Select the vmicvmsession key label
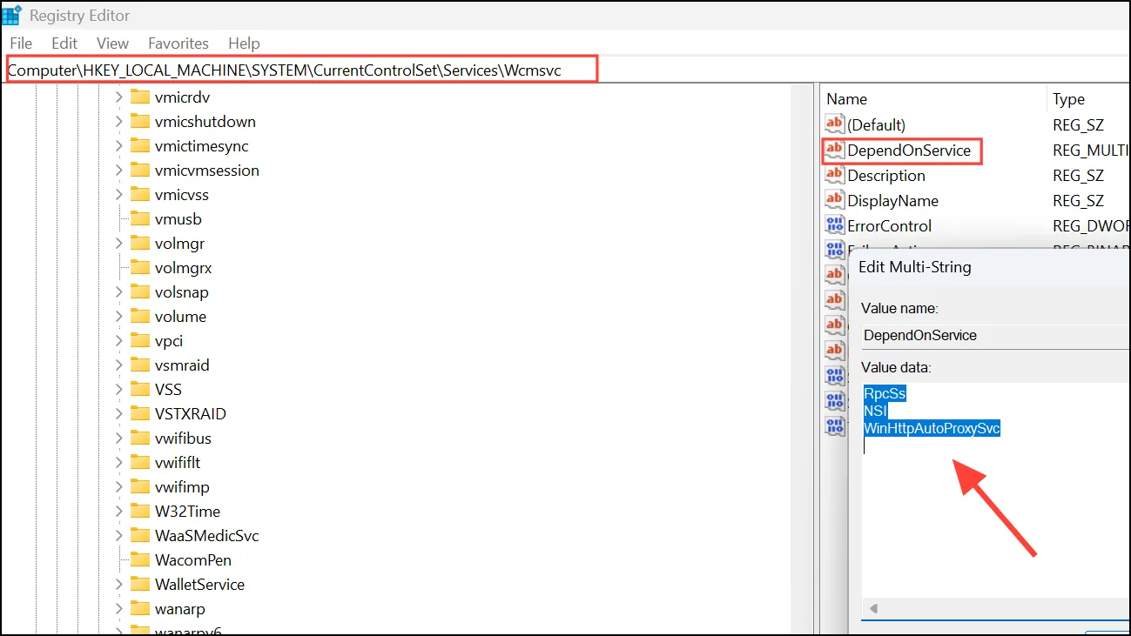The height and width of the screenshot is (636, 1131). tap(207, 171)
